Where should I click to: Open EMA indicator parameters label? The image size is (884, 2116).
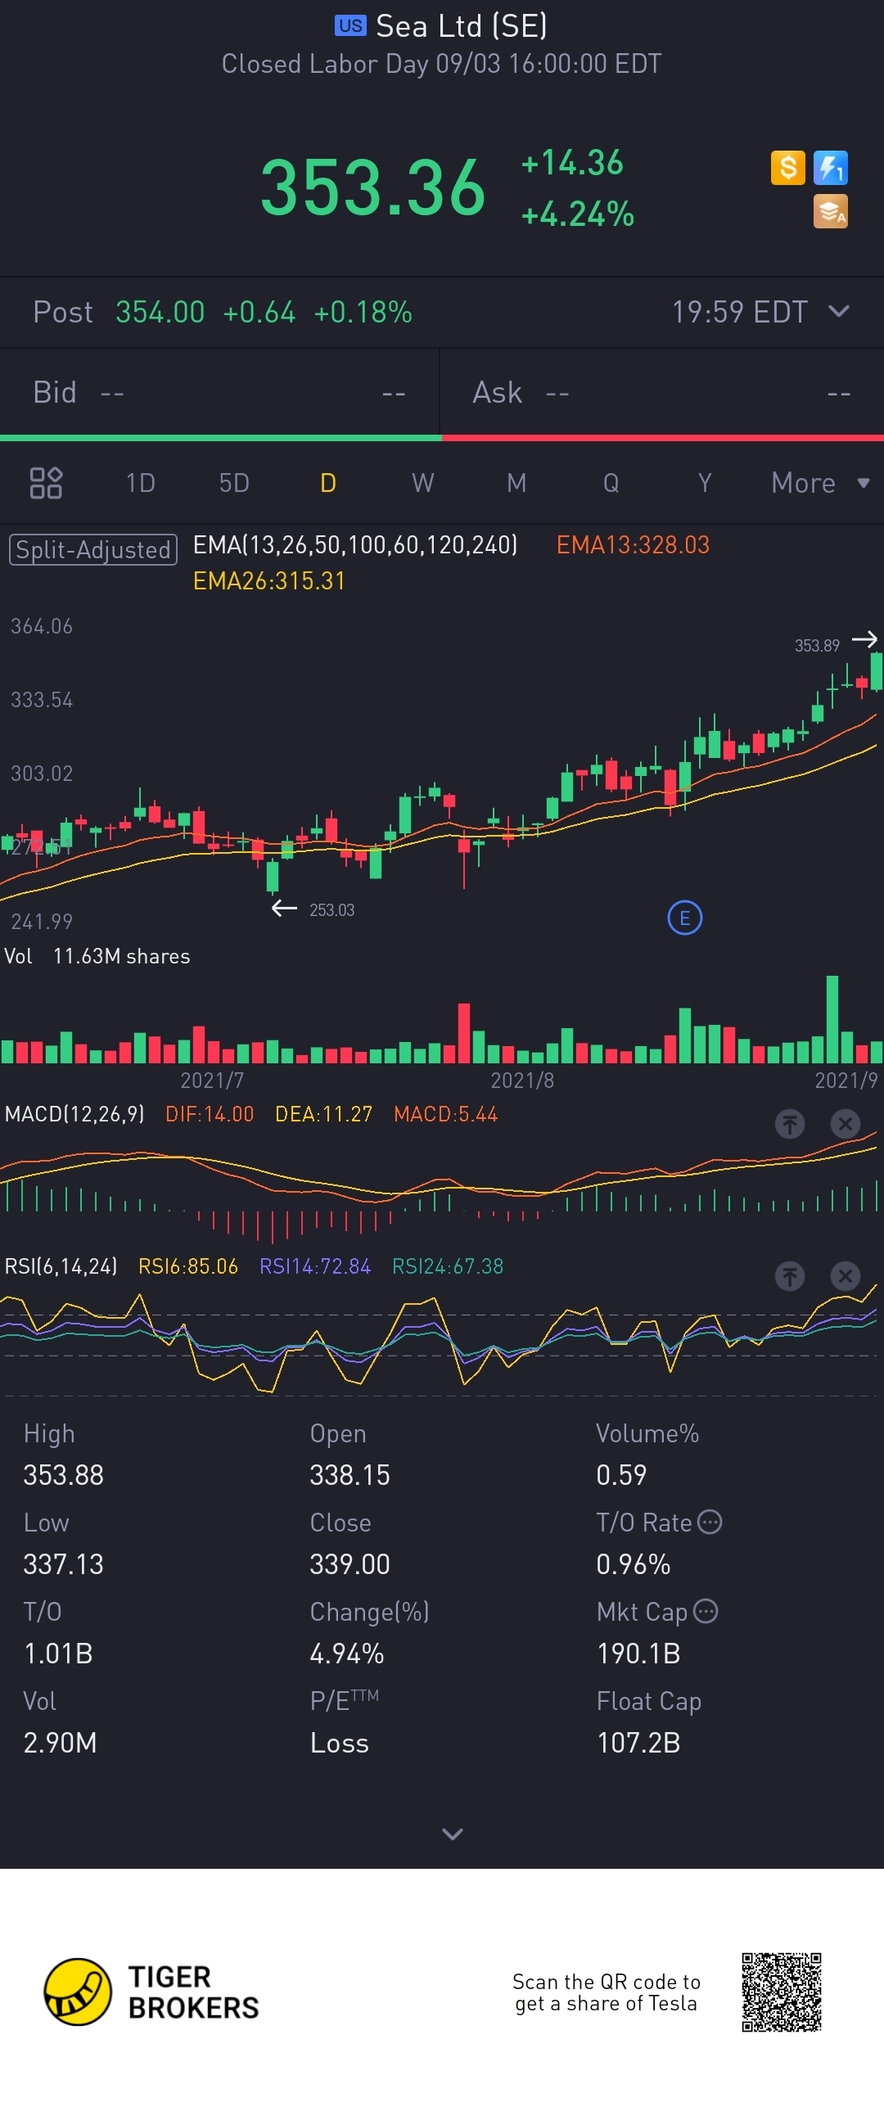coord(355,544)
